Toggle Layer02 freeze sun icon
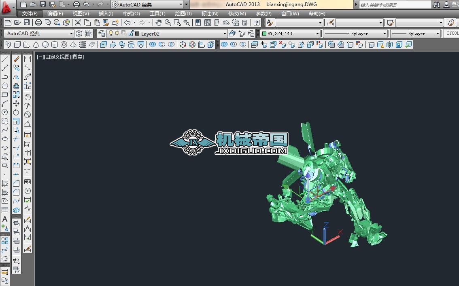This screenshot has height=286, width=459. coord(117,33)
